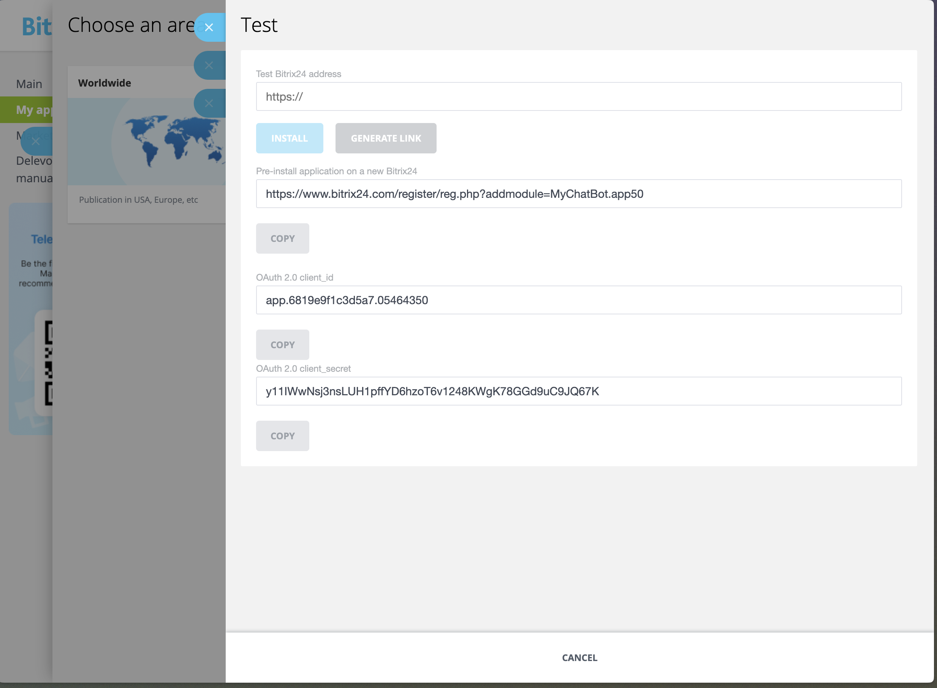Click the Bitrix logo in the header
Image resolution: width=937 pixels, height=688 pixels.
[37, 27]
